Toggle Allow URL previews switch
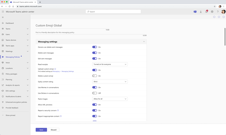The image size is (226, 135). [x=95, y=105]
